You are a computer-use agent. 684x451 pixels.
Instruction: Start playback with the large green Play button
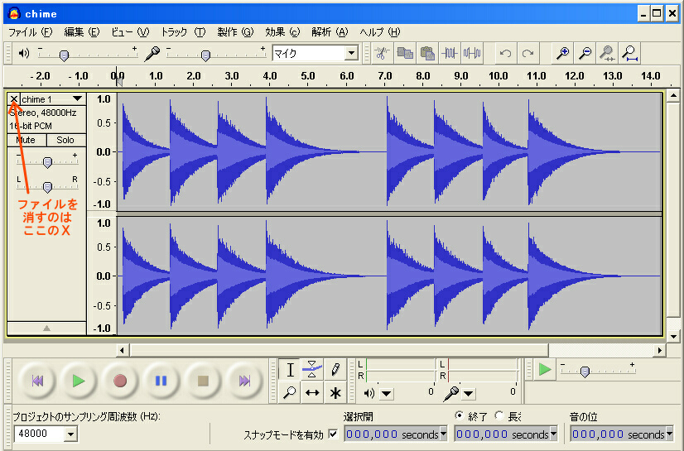[79, 381]
